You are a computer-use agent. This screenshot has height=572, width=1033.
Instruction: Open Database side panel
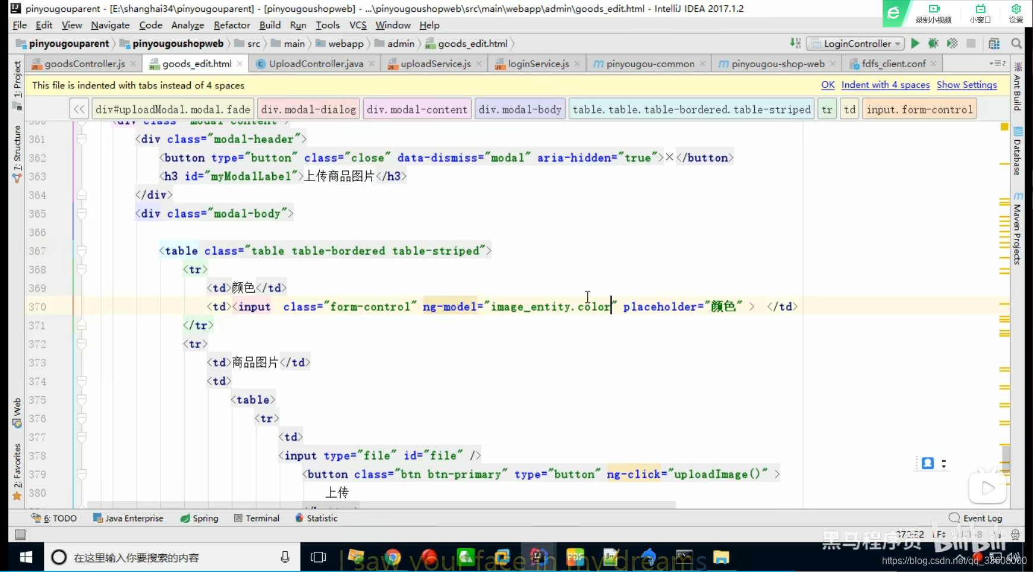click(x=1018, y=151)
